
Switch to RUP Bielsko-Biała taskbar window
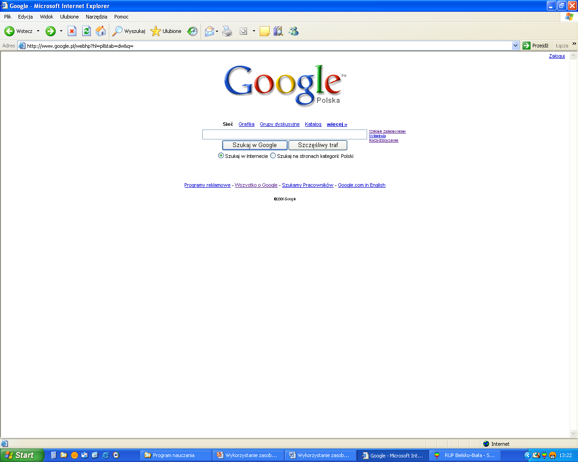[465, 455]
